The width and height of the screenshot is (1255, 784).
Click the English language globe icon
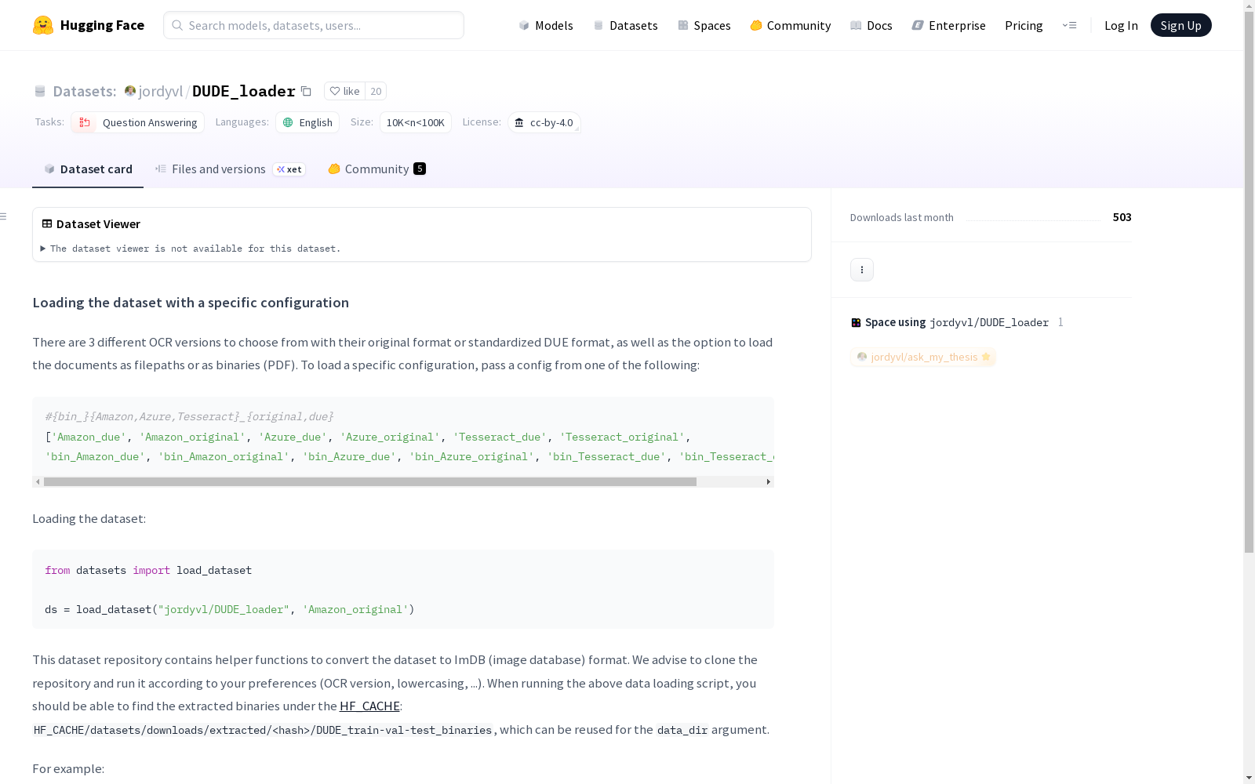tap(288, 122)
